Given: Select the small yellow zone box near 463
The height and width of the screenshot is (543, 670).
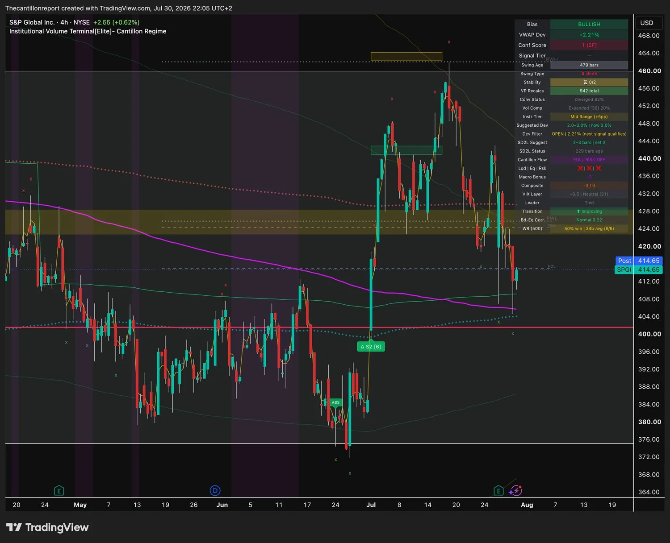Looking at the screenshot, I should coord(406,57).
